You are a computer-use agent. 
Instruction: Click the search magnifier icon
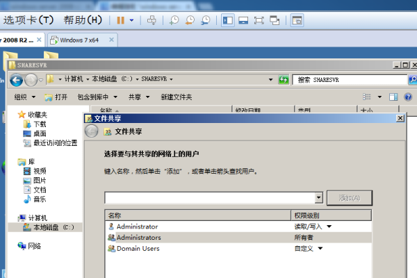[x=412, y=80]
